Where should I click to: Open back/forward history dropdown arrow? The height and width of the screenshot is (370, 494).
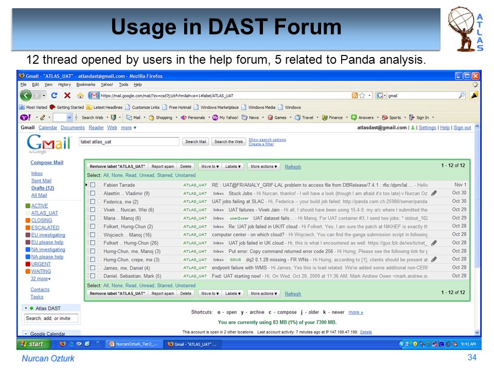tap(44, 96)
